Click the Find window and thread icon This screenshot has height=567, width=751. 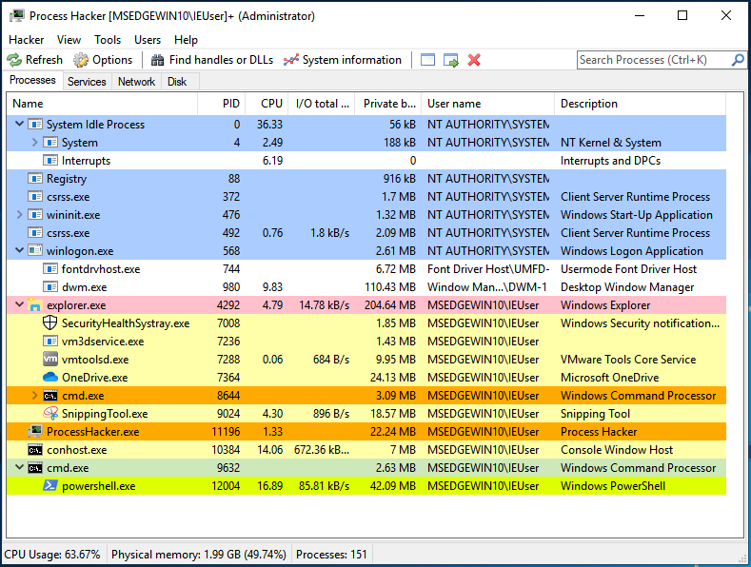(x=451, y=60)
